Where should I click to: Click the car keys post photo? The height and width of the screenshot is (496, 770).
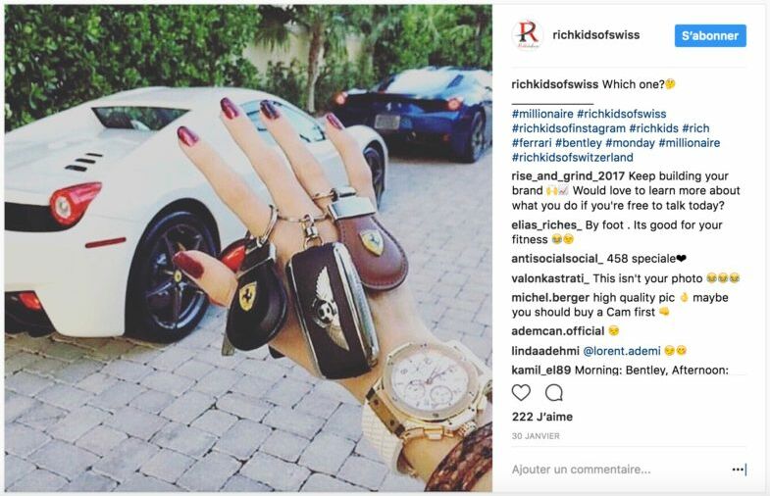point(248,248)
